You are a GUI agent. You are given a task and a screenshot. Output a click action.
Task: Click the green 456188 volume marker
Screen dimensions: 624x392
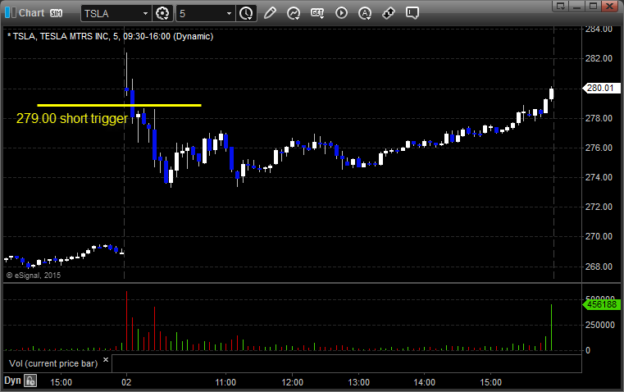[x=601, y=304]
